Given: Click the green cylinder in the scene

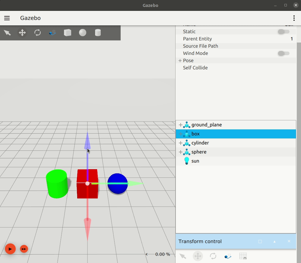Looking at the screenshot, I should tap(57, 184).
